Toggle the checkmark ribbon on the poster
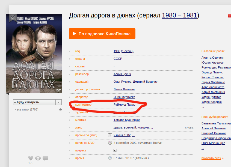The height and width of the screenshot is (167, 231). coord(13,18)
